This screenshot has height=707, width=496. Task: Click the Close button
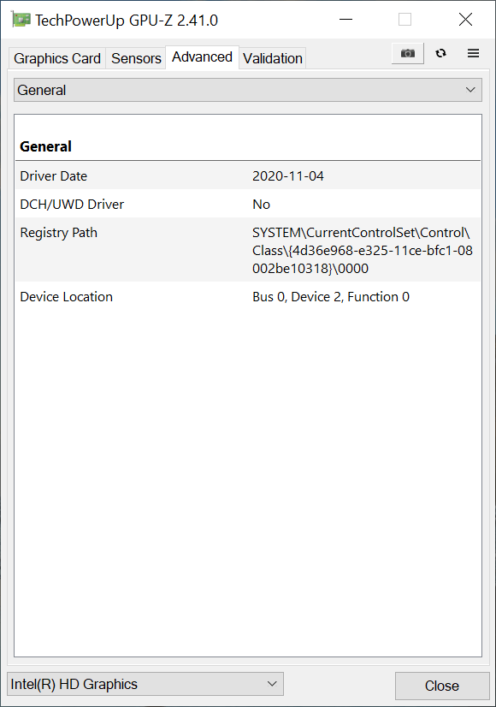442,686
